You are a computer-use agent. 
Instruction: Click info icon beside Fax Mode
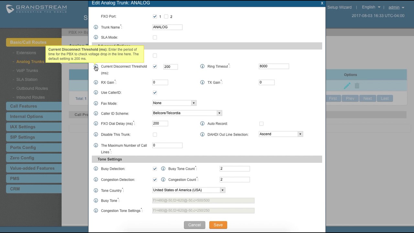coord(96,104)
